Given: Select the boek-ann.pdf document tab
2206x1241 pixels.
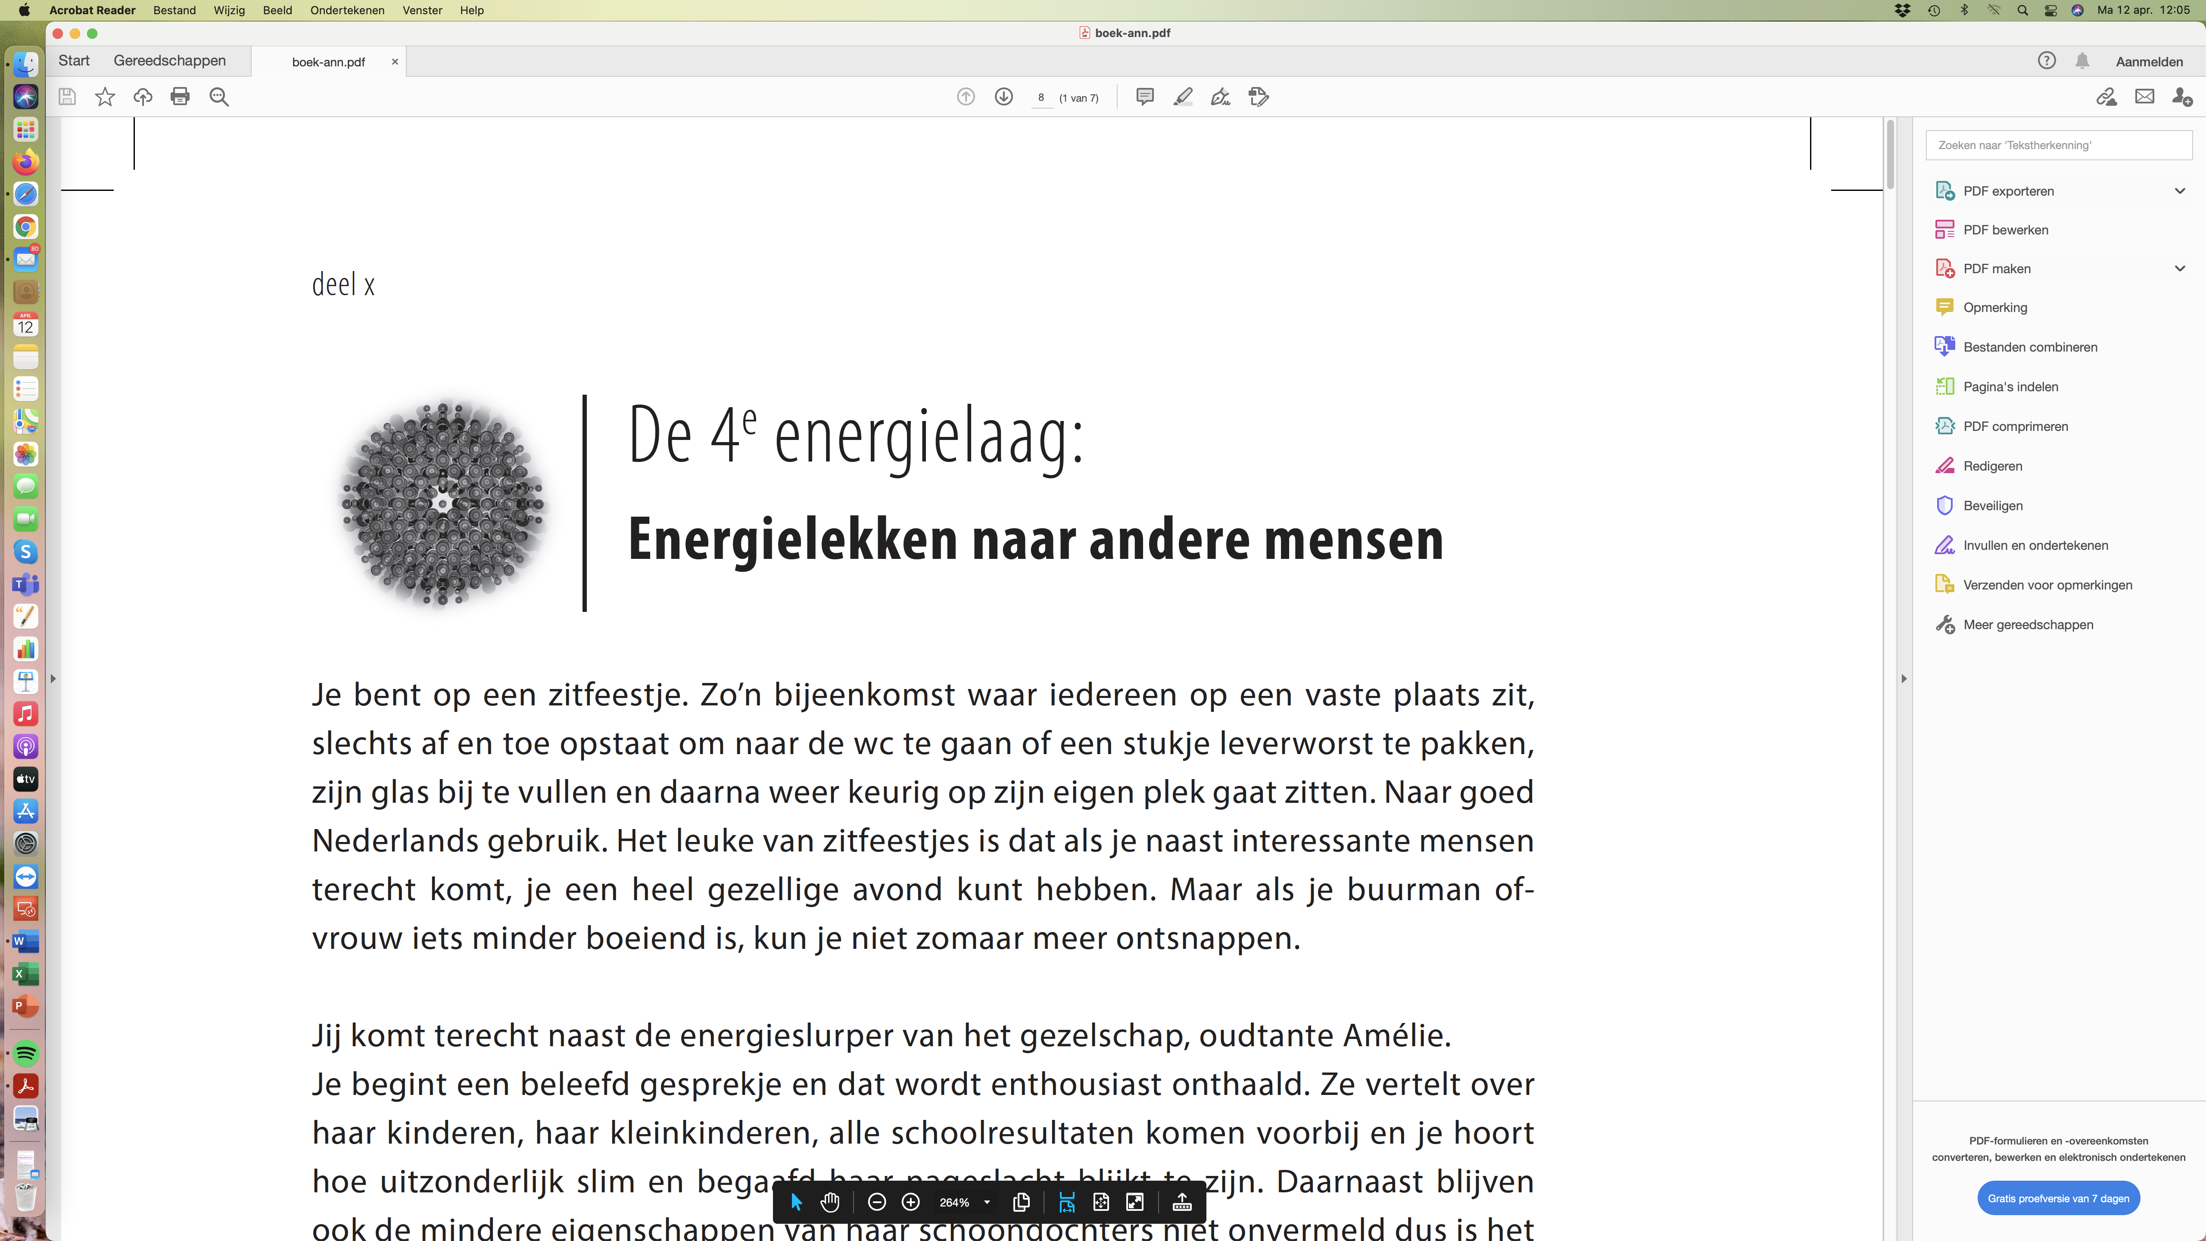Looking at the screenshot, I should pyautogui.click(x=328, y=62).
